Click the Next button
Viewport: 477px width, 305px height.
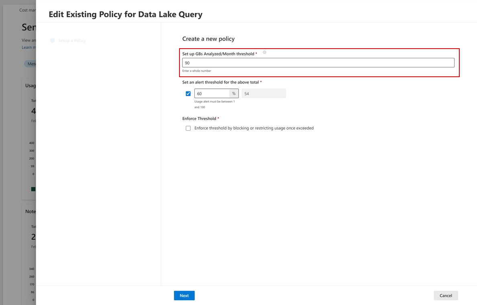click(184, 296)
